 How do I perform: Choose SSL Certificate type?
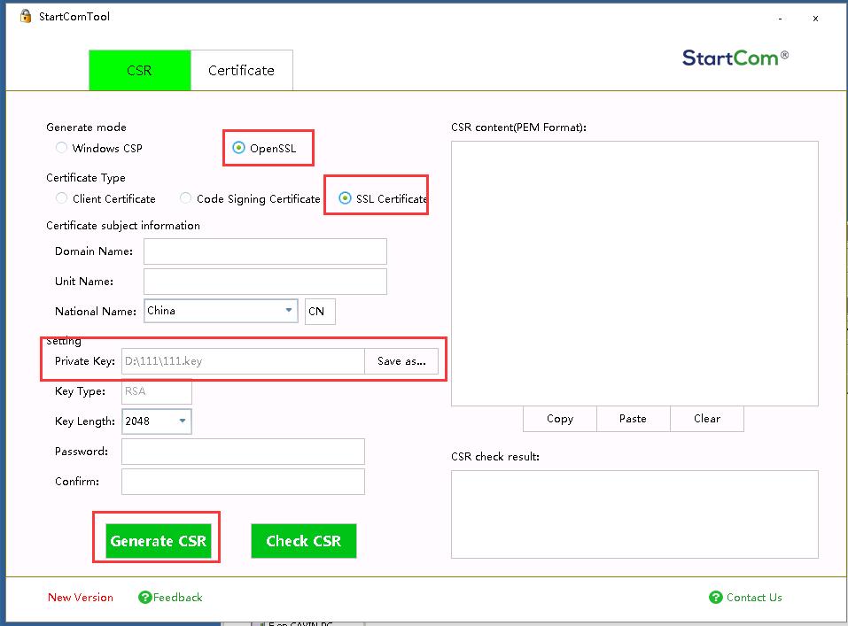click(345, 198)
